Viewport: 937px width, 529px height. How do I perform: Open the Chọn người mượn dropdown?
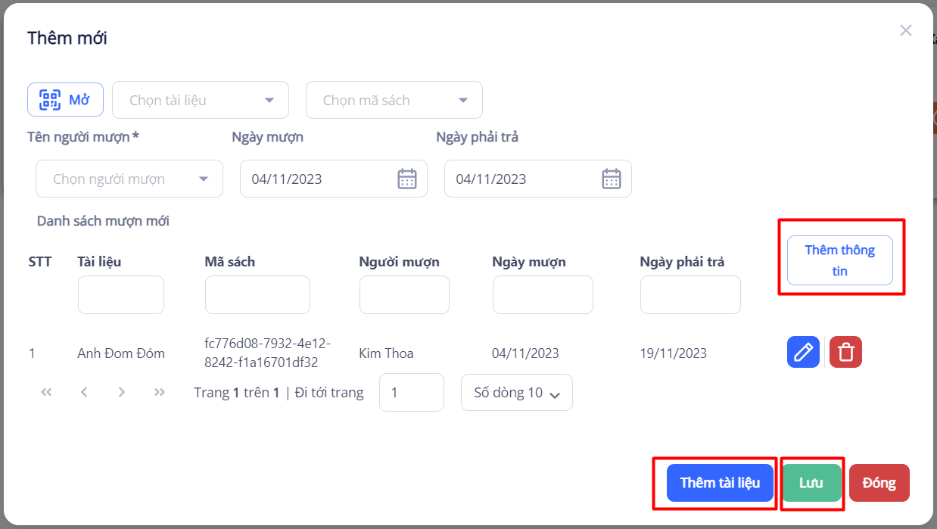tap(129, 179)
